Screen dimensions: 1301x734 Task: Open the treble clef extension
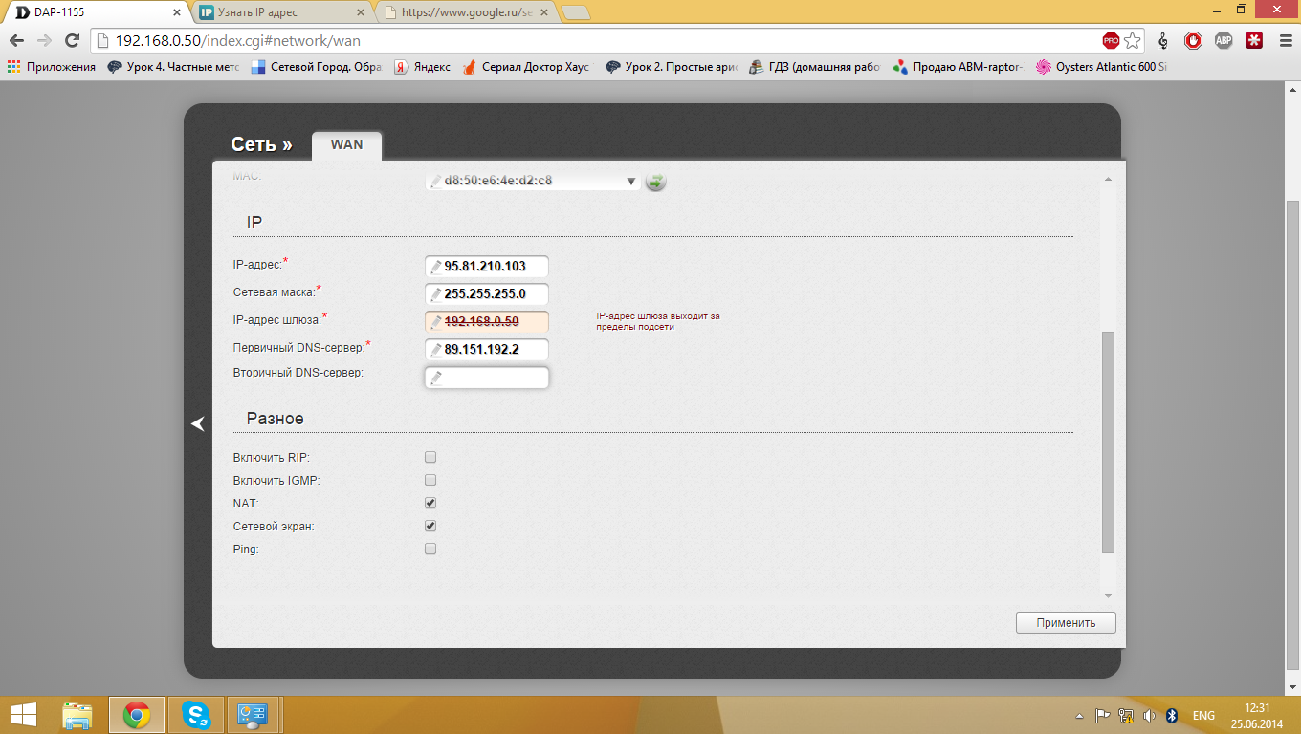(1163, 41)
